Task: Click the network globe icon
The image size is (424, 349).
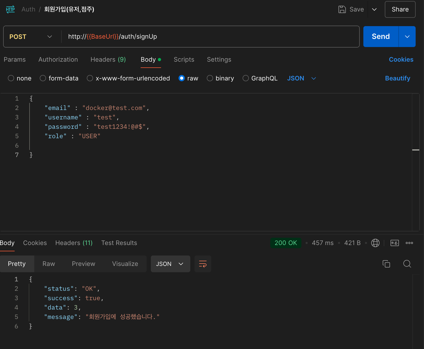Action: pyautogui.click(x=375, y=243)
